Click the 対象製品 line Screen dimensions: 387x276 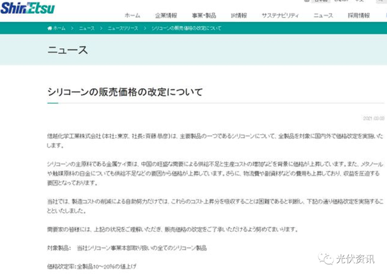(127, 248)
